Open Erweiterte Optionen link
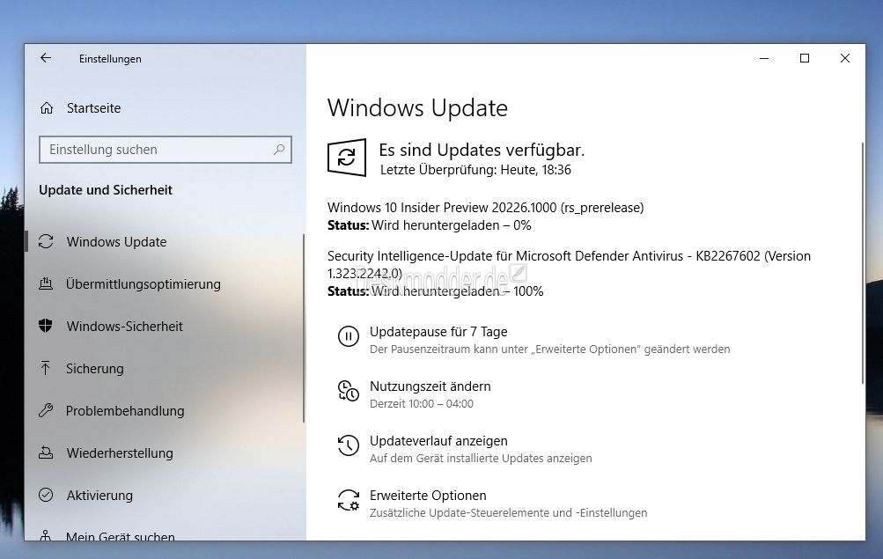 [x=428, y=496]
